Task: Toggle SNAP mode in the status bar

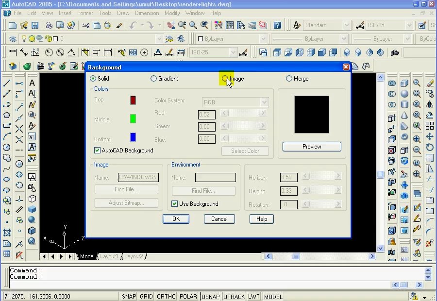Action: (129, 297)
